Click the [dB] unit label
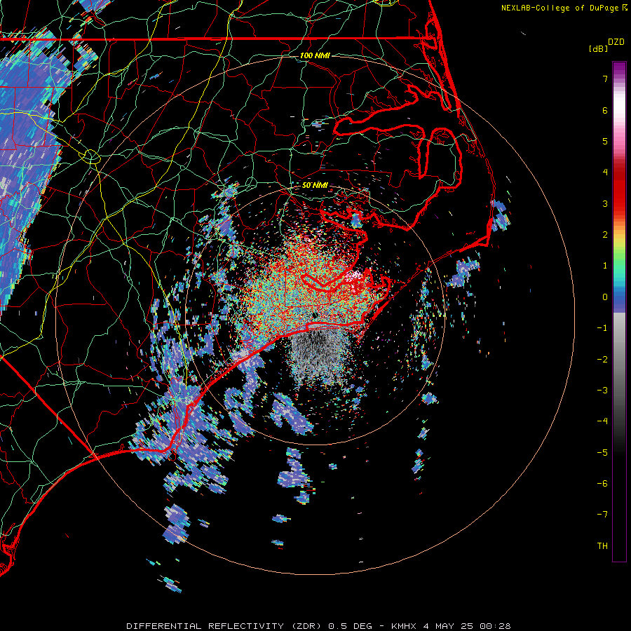Viewport: 631px width, 631px height. (x=598, y=48)
